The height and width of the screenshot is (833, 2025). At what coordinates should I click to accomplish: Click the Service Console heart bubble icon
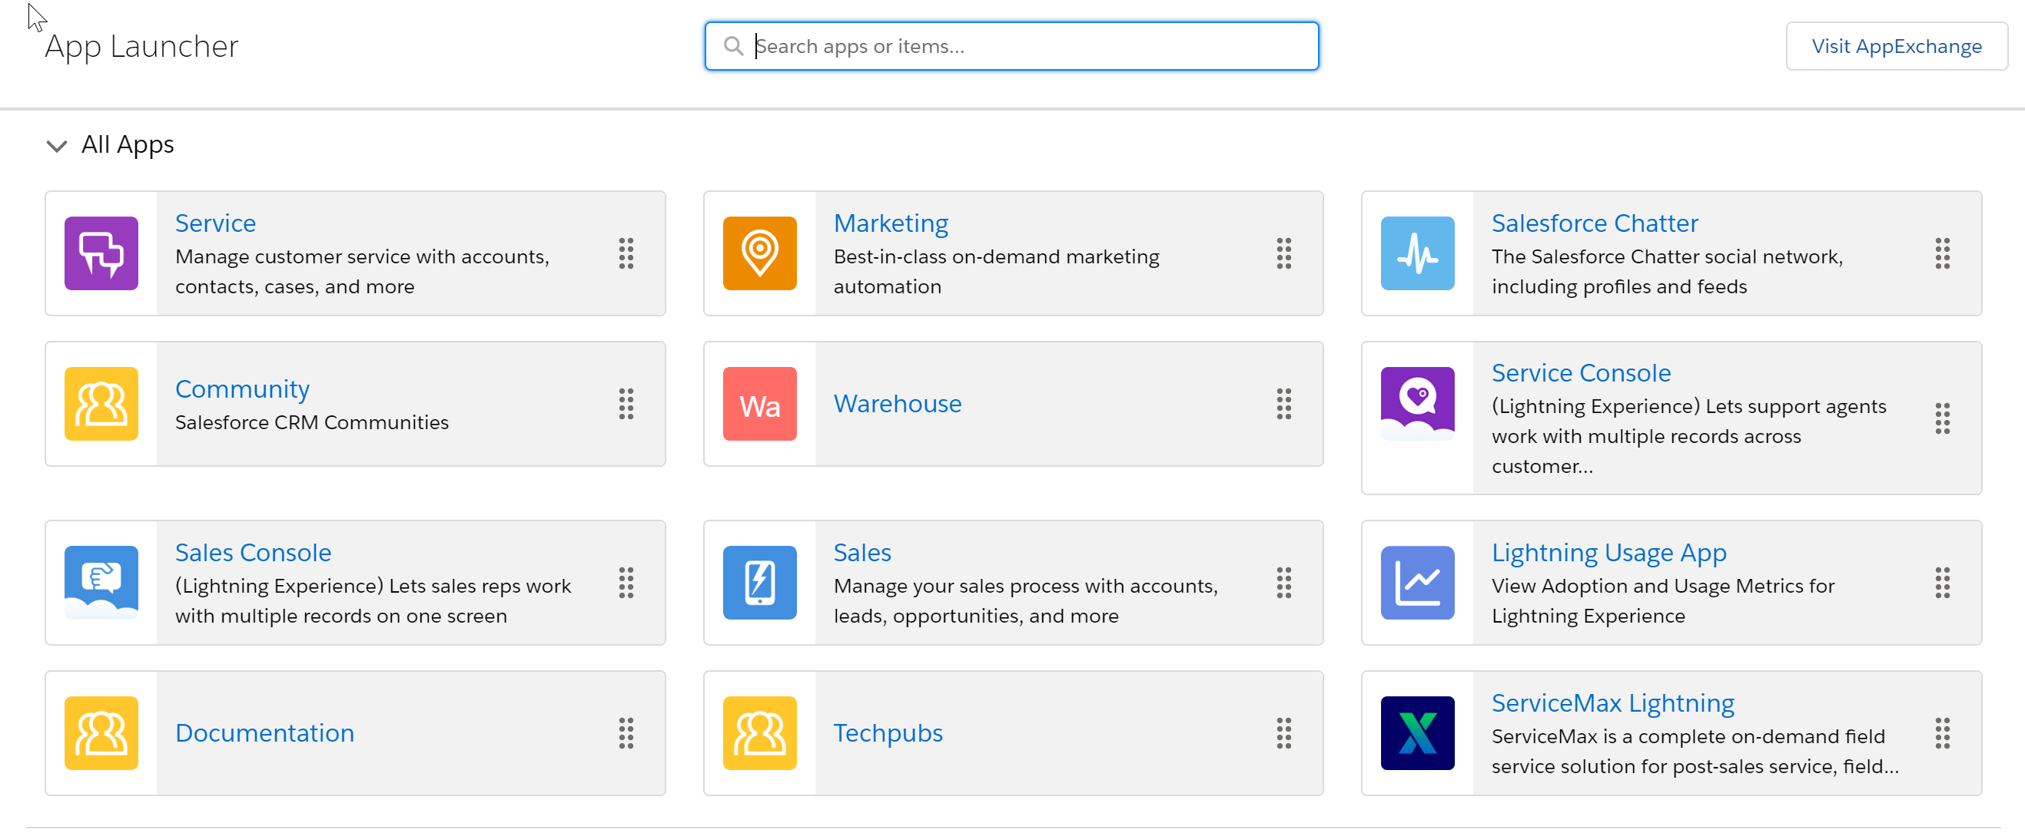[1417, 404]
